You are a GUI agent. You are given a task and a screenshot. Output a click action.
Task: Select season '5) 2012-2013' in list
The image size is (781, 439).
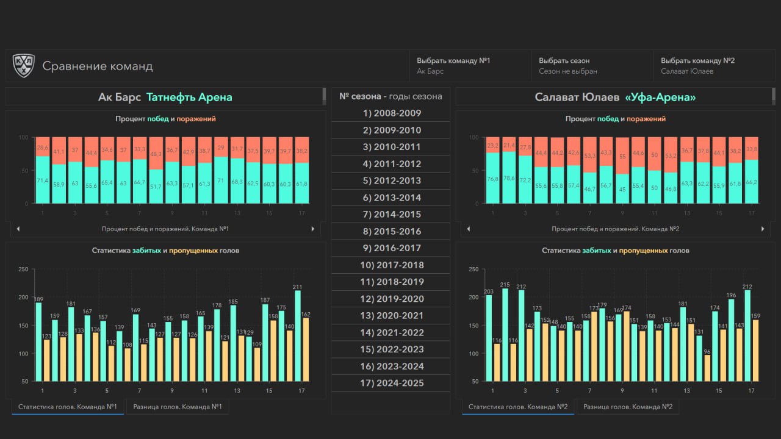[x=390, y=181]
